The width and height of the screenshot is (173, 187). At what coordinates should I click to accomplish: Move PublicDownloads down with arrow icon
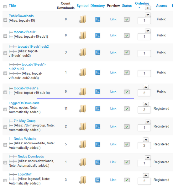tap(148, 15)
